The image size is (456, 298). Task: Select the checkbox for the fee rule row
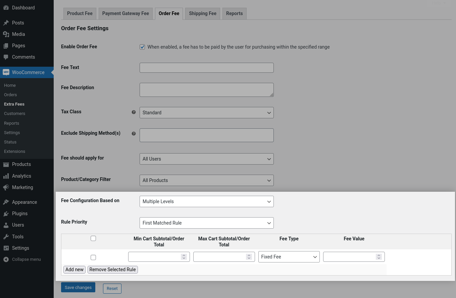pyautogui.click(x=93, y=257)
